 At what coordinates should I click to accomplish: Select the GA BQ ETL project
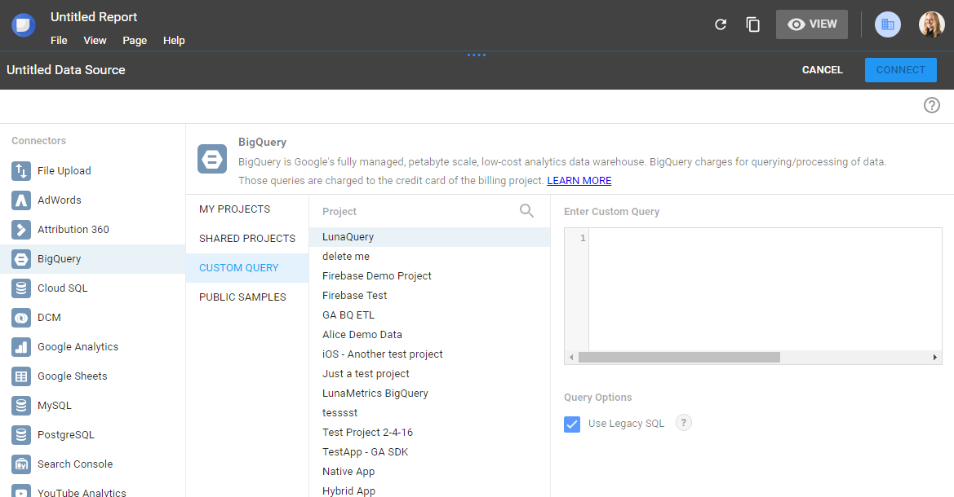pyautogui.click(x=429, y=314)
